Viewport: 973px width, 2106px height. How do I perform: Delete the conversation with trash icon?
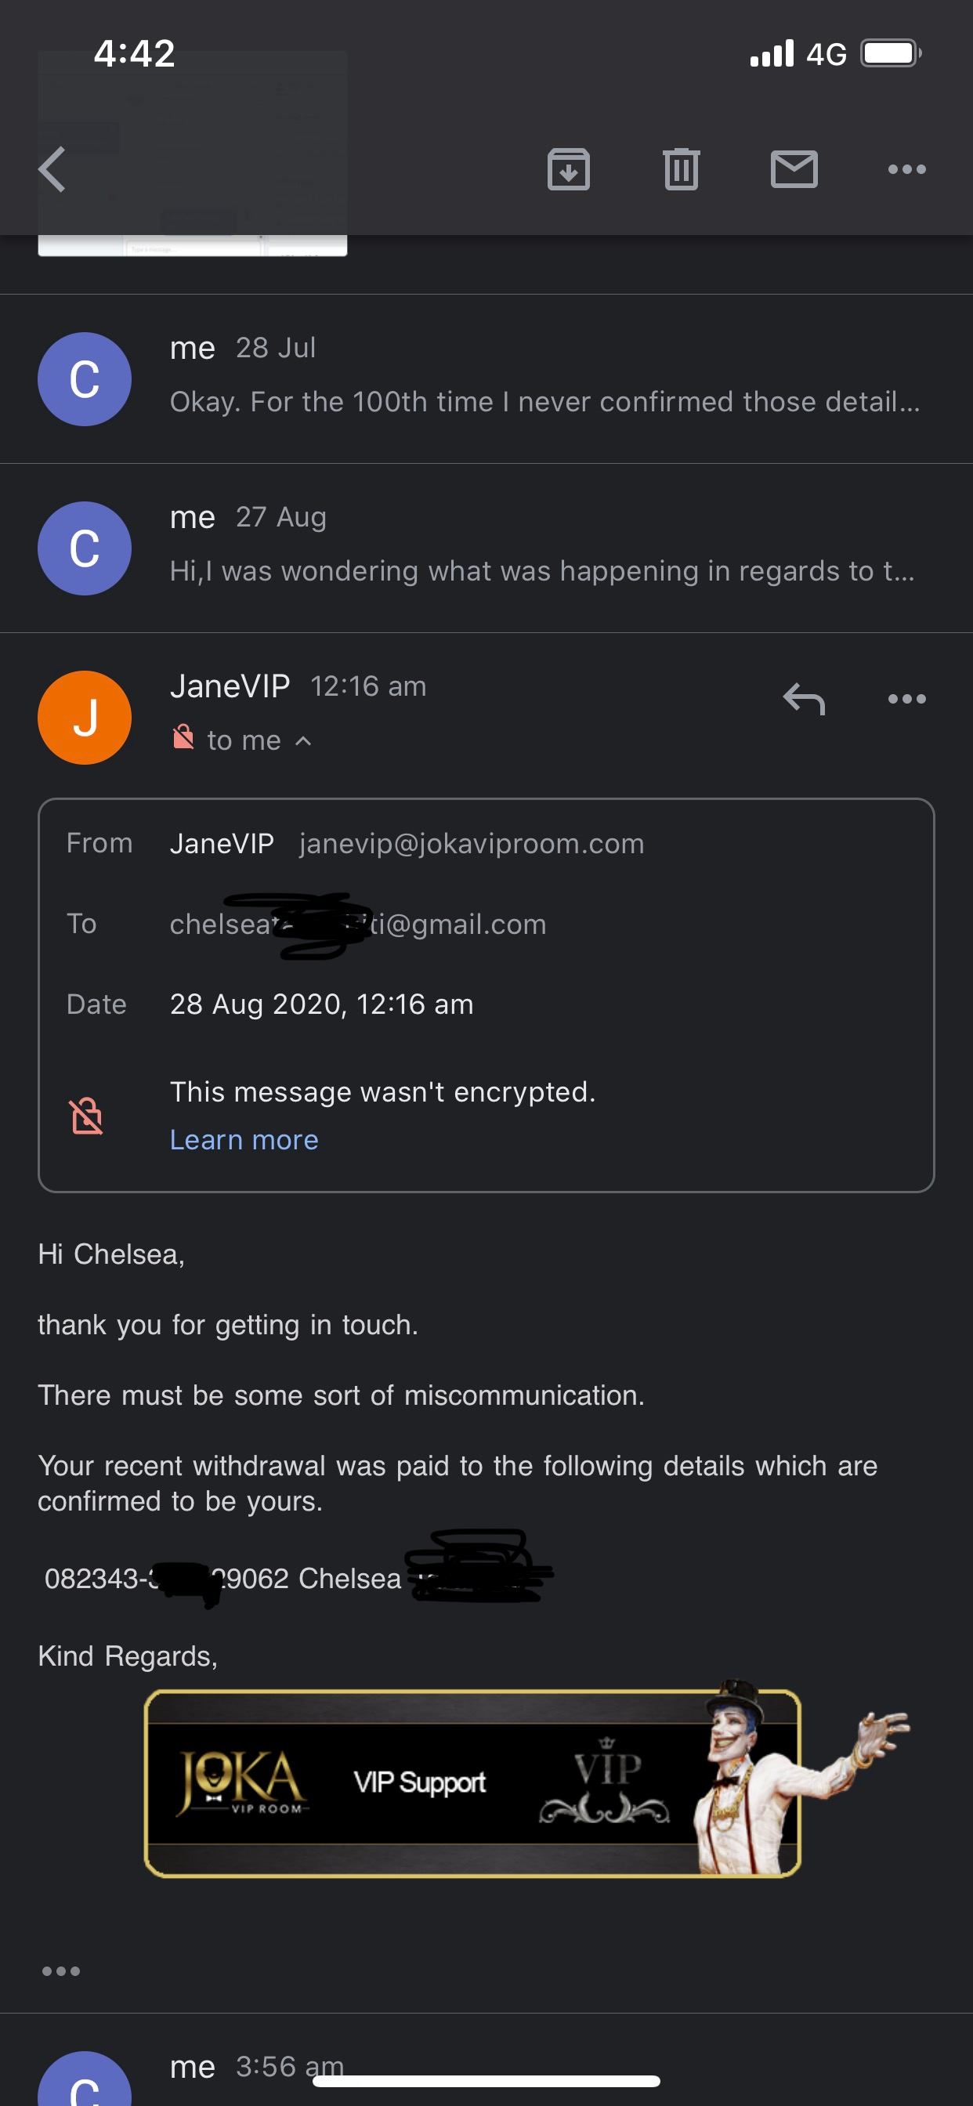coord(681,169)
